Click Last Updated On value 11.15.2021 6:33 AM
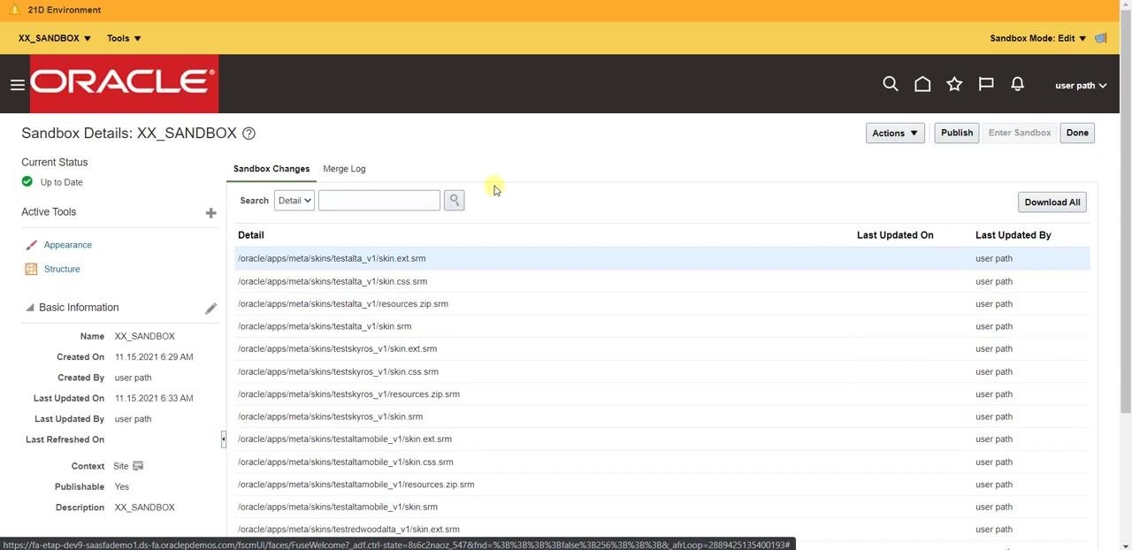This screenshot has height=550, width=1132. 154,398
